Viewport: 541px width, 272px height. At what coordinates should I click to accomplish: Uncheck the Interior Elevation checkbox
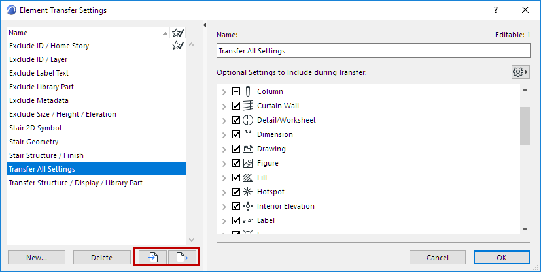(x=237, y=206)
